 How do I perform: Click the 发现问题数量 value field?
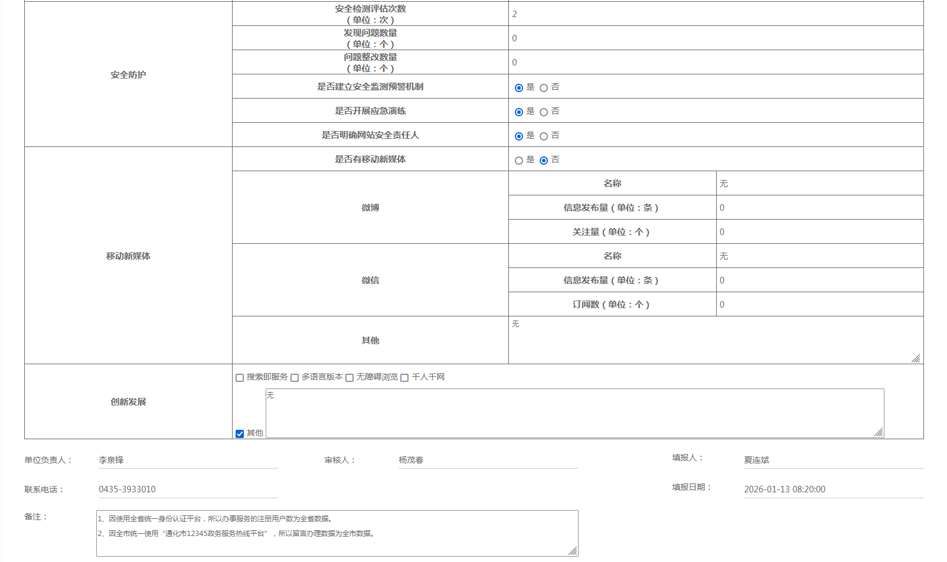tap(716, 38)
